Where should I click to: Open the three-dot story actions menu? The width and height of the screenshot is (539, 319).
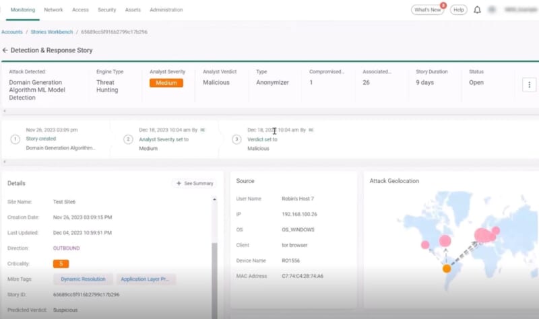pyautogui.click(x=529, y=85)
